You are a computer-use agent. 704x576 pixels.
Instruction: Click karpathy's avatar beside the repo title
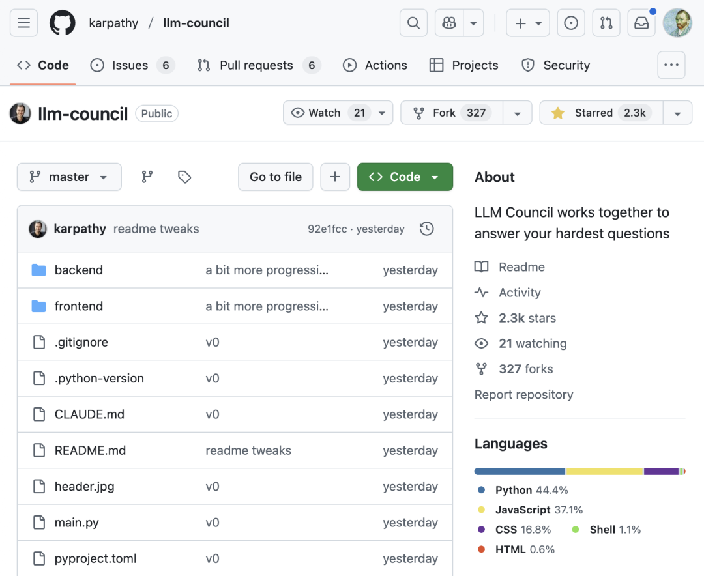pyautogui.click(x=20, y=113)
